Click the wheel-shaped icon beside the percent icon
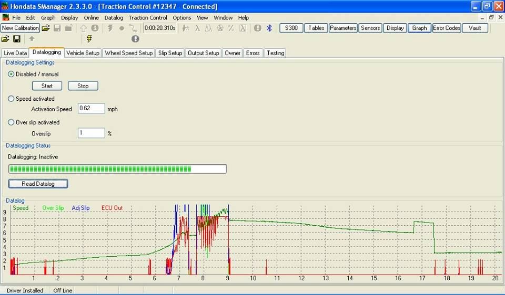505x295 pixels. coord(220,28)
